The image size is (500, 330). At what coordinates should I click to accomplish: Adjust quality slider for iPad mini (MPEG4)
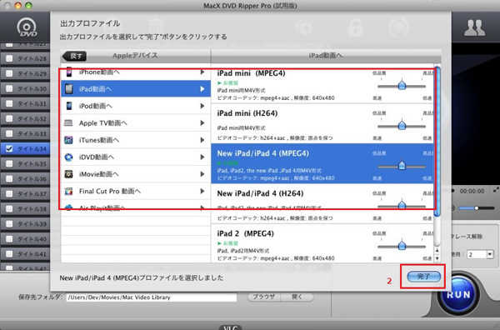[402, 86]
